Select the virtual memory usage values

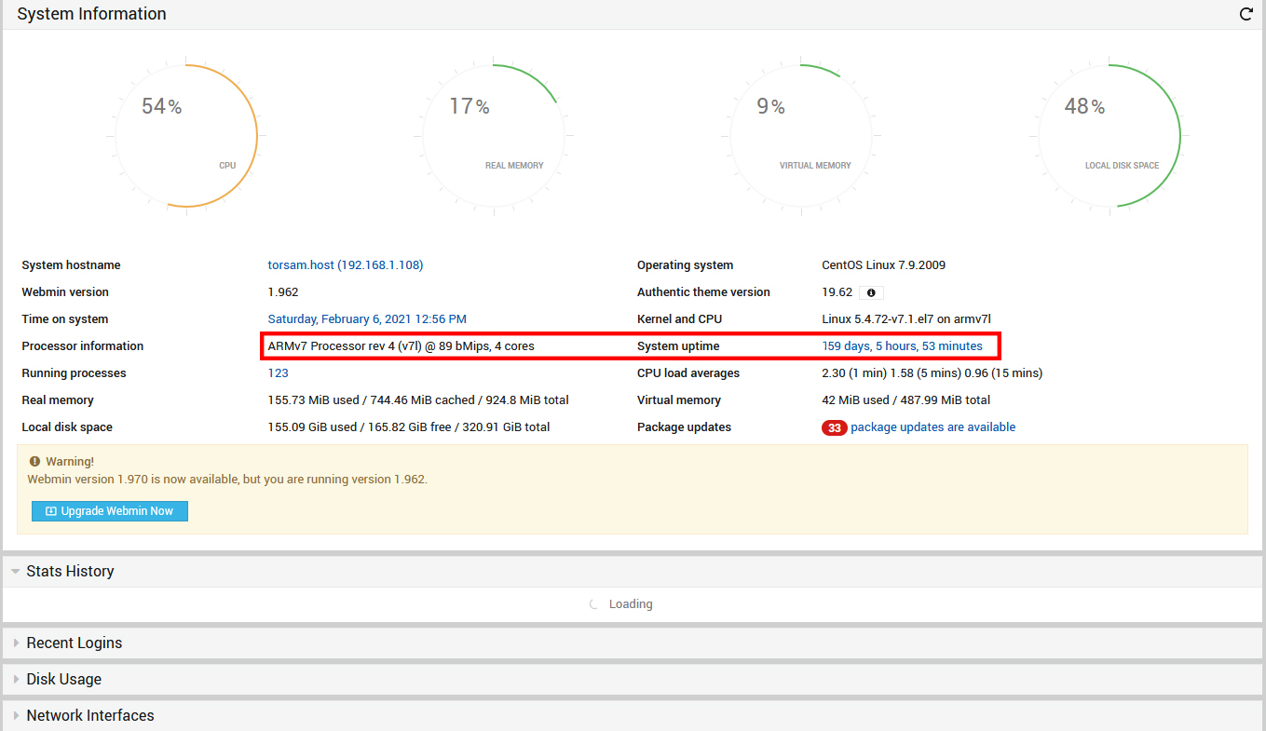pos(905,400)
